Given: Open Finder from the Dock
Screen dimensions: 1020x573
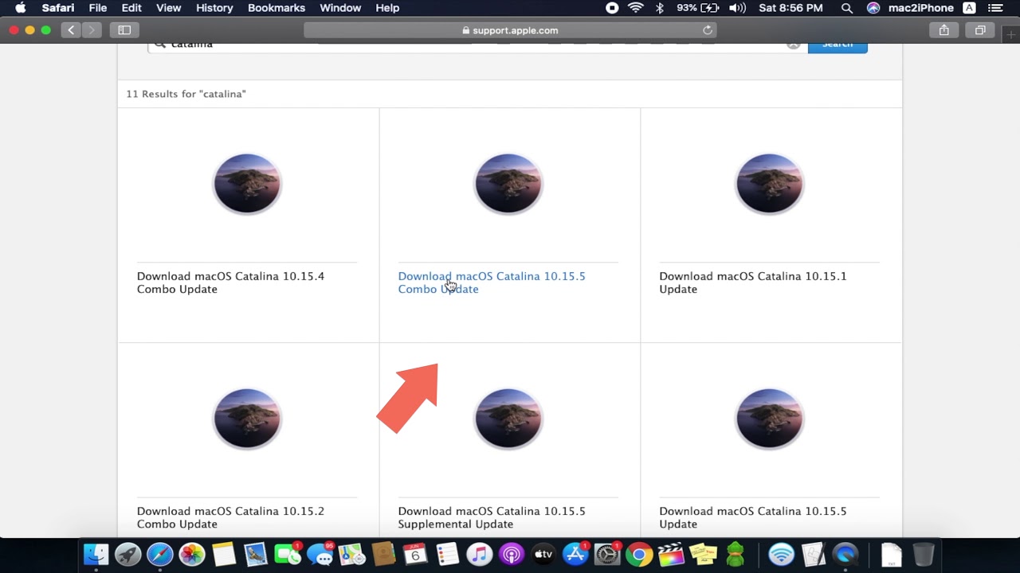Looking at the screenshot, I should click(96, 554).
